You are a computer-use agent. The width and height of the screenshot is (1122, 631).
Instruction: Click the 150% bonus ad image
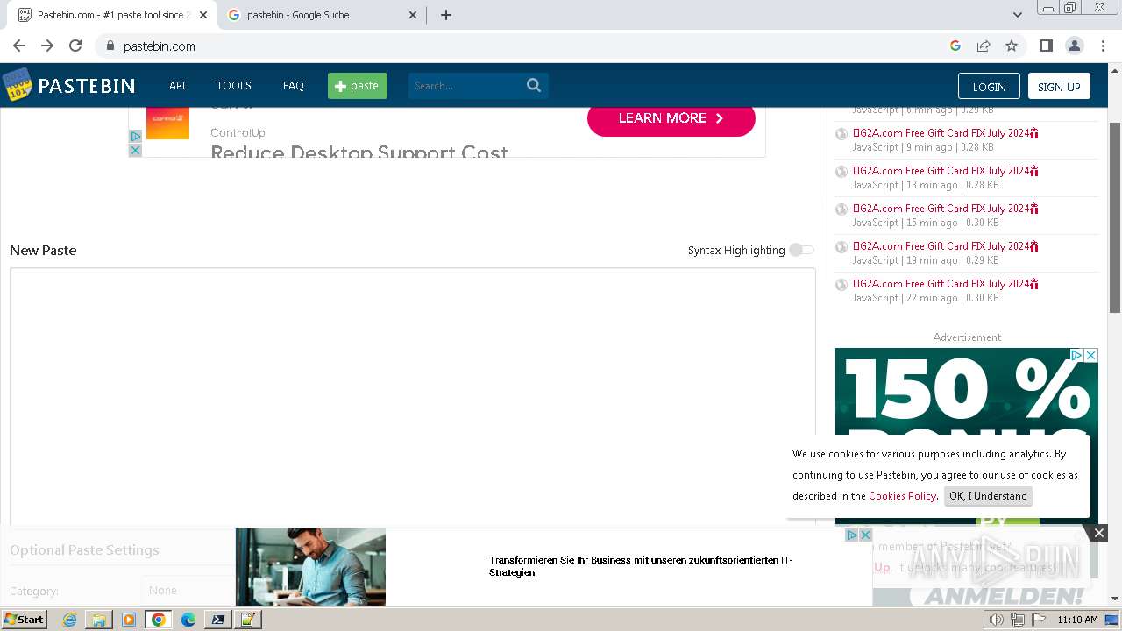click(x=967, y=436)
